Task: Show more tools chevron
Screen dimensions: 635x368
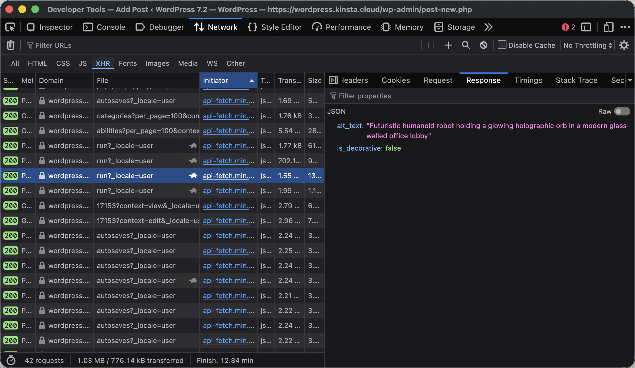Action: 488,27
